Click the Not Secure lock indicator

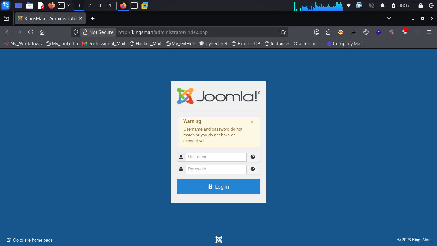pos(98,32)
